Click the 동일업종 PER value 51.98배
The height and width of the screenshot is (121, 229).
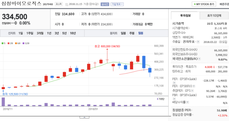pyautogui.click(x=222, y=110)
